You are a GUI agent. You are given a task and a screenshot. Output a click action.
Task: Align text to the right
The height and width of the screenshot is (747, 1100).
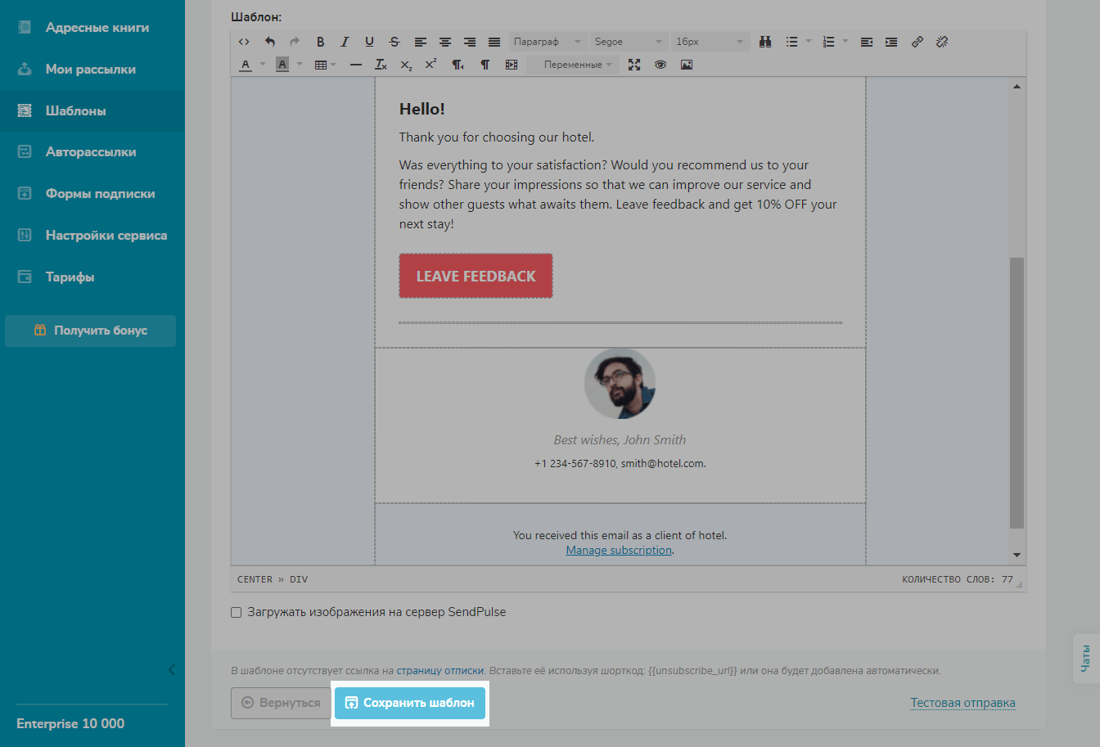[x=470, y=42]
